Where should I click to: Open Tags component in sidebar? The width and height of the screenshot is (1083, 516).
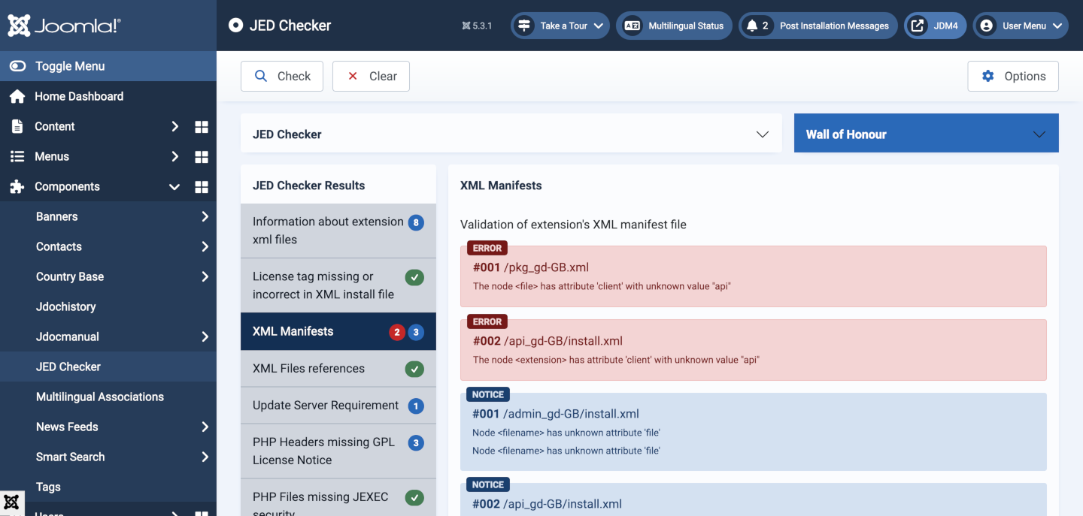tap(108, 487)
